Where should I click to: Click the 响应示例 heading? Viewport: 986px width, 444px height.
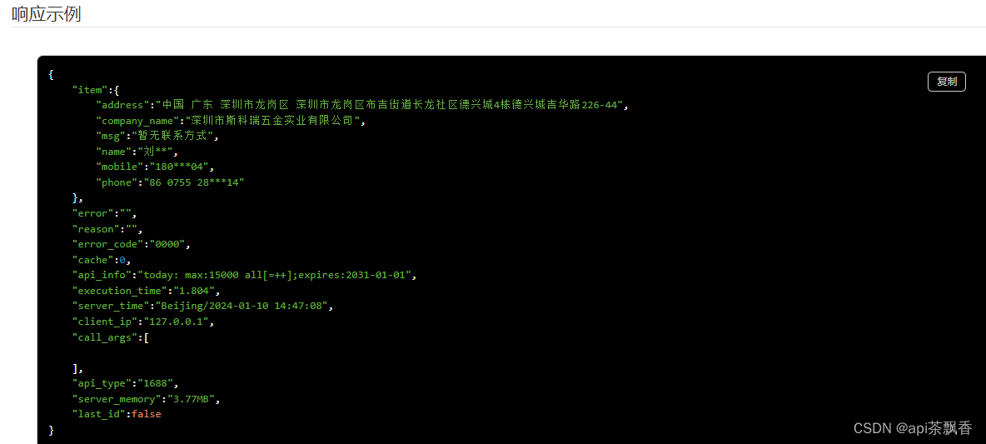46,14
